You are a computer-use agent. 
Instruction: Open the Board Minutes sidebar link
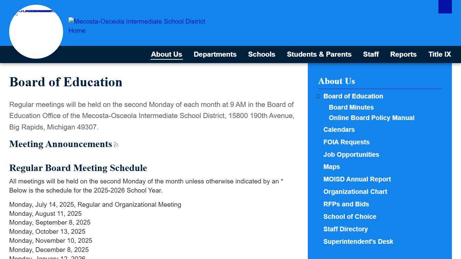click(351, 107)
